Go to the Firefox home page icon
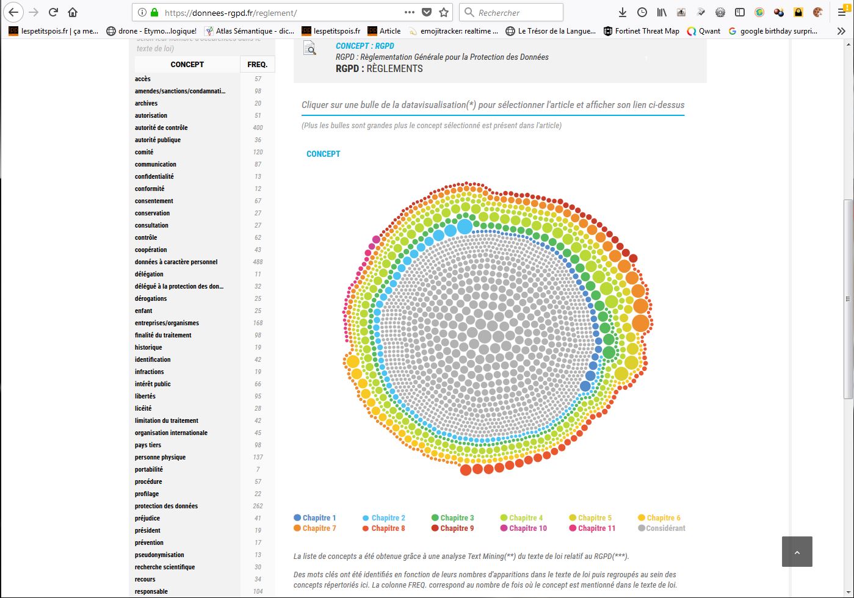Image resolution: width=854 pixels, height=598 pixels. 73,12
